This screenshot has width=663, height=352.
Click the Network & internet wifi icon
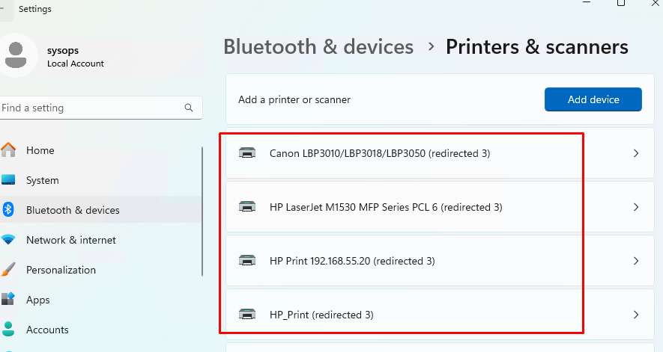9,240
